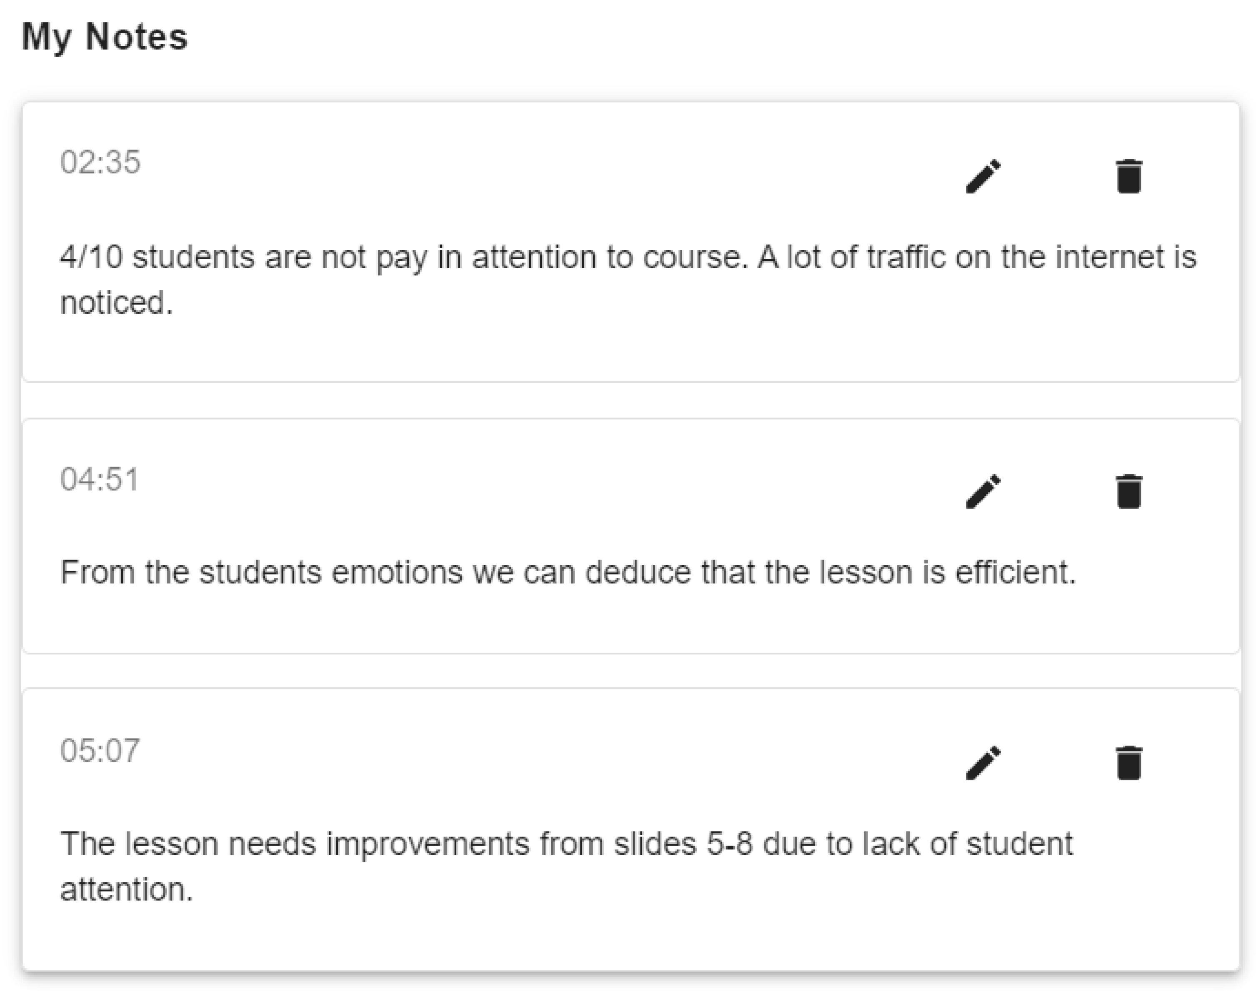The image size is (1256, 991).
Task: Edit the 02:35 note with pencil icon
Action: (x=983, y=175)
